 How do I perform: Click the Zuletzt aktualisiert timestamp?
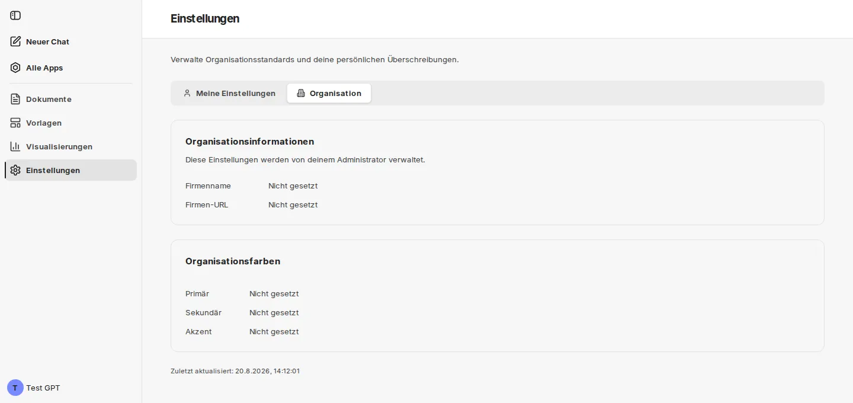pos(235,371)
